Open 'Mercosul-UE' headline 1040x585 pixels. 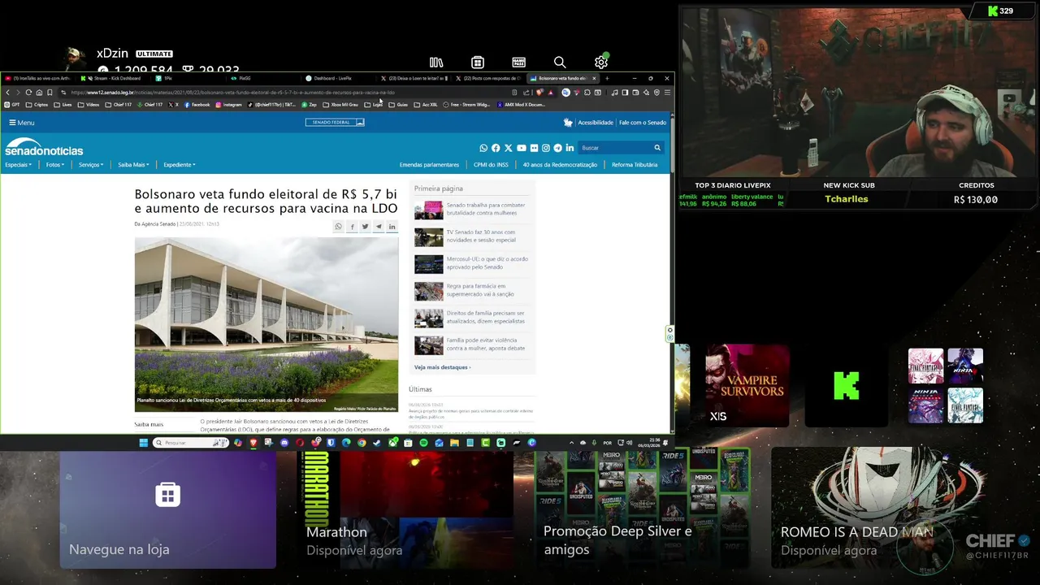pos(487,263)
